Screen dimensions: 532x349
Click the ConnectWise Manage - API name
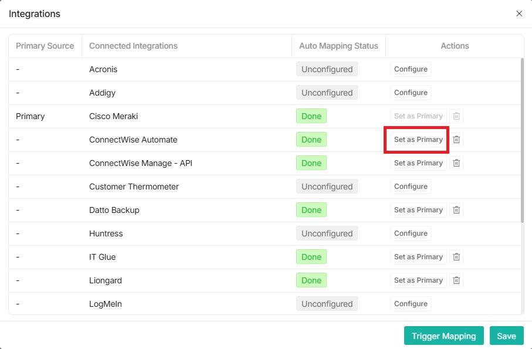tap(140, 163)
